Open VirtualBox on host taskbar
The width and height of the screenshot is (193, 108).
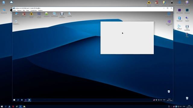pos(21,106)
